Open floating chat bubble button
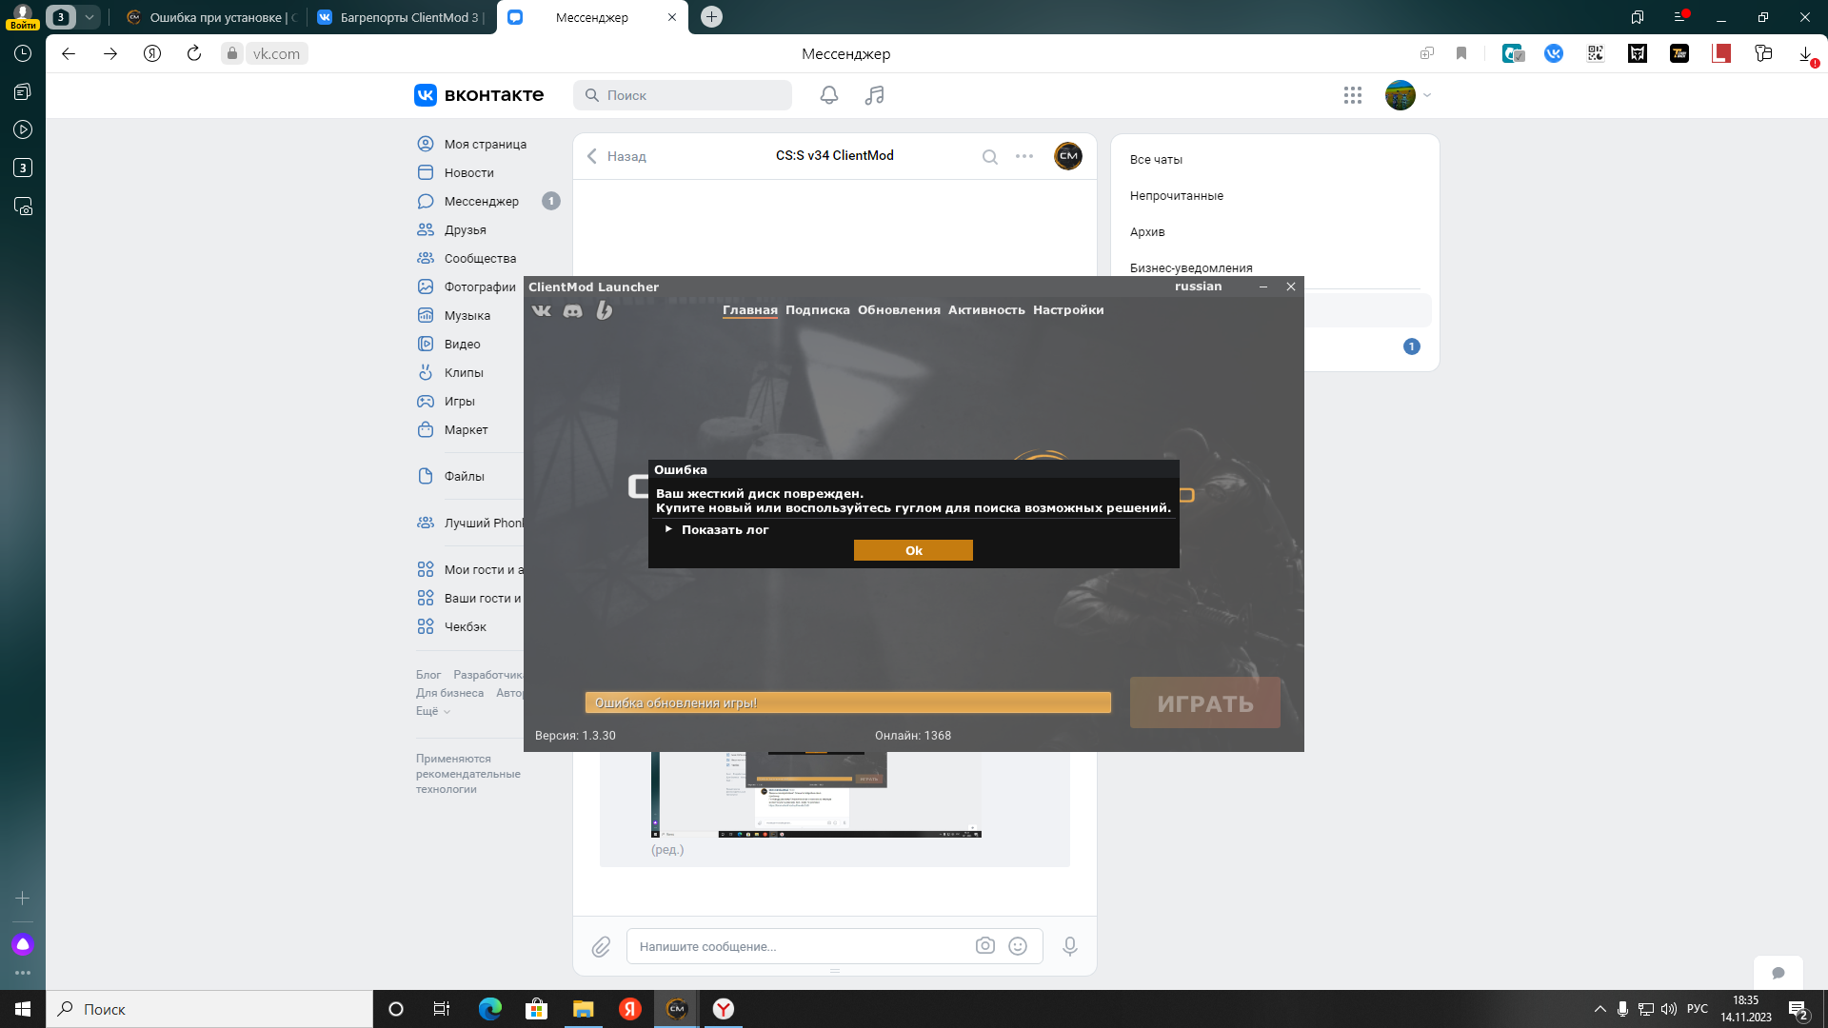 point(1778,973)
